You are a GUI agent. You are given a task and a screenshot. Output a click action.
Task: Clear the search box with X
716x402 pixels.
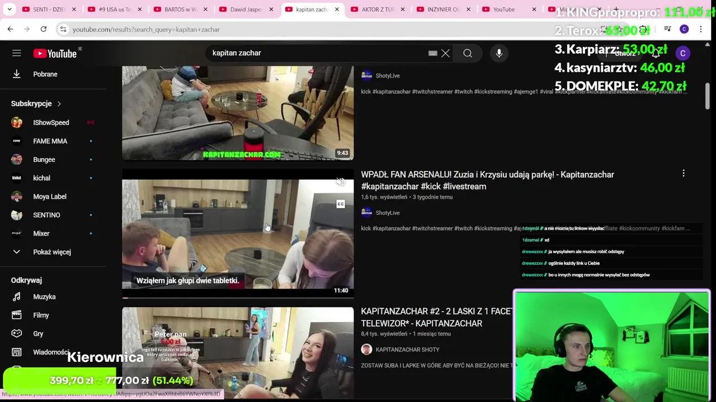pyautogui.click(x=445, y=53)
